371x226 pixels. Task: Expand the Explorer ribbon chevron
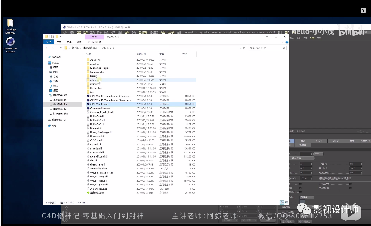point(283,42)
